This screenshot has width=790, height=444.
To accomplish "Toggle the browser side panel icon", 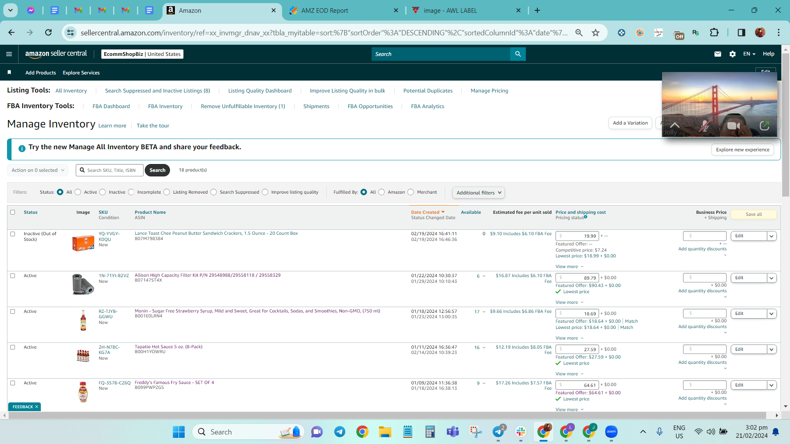I will [741, 32].
